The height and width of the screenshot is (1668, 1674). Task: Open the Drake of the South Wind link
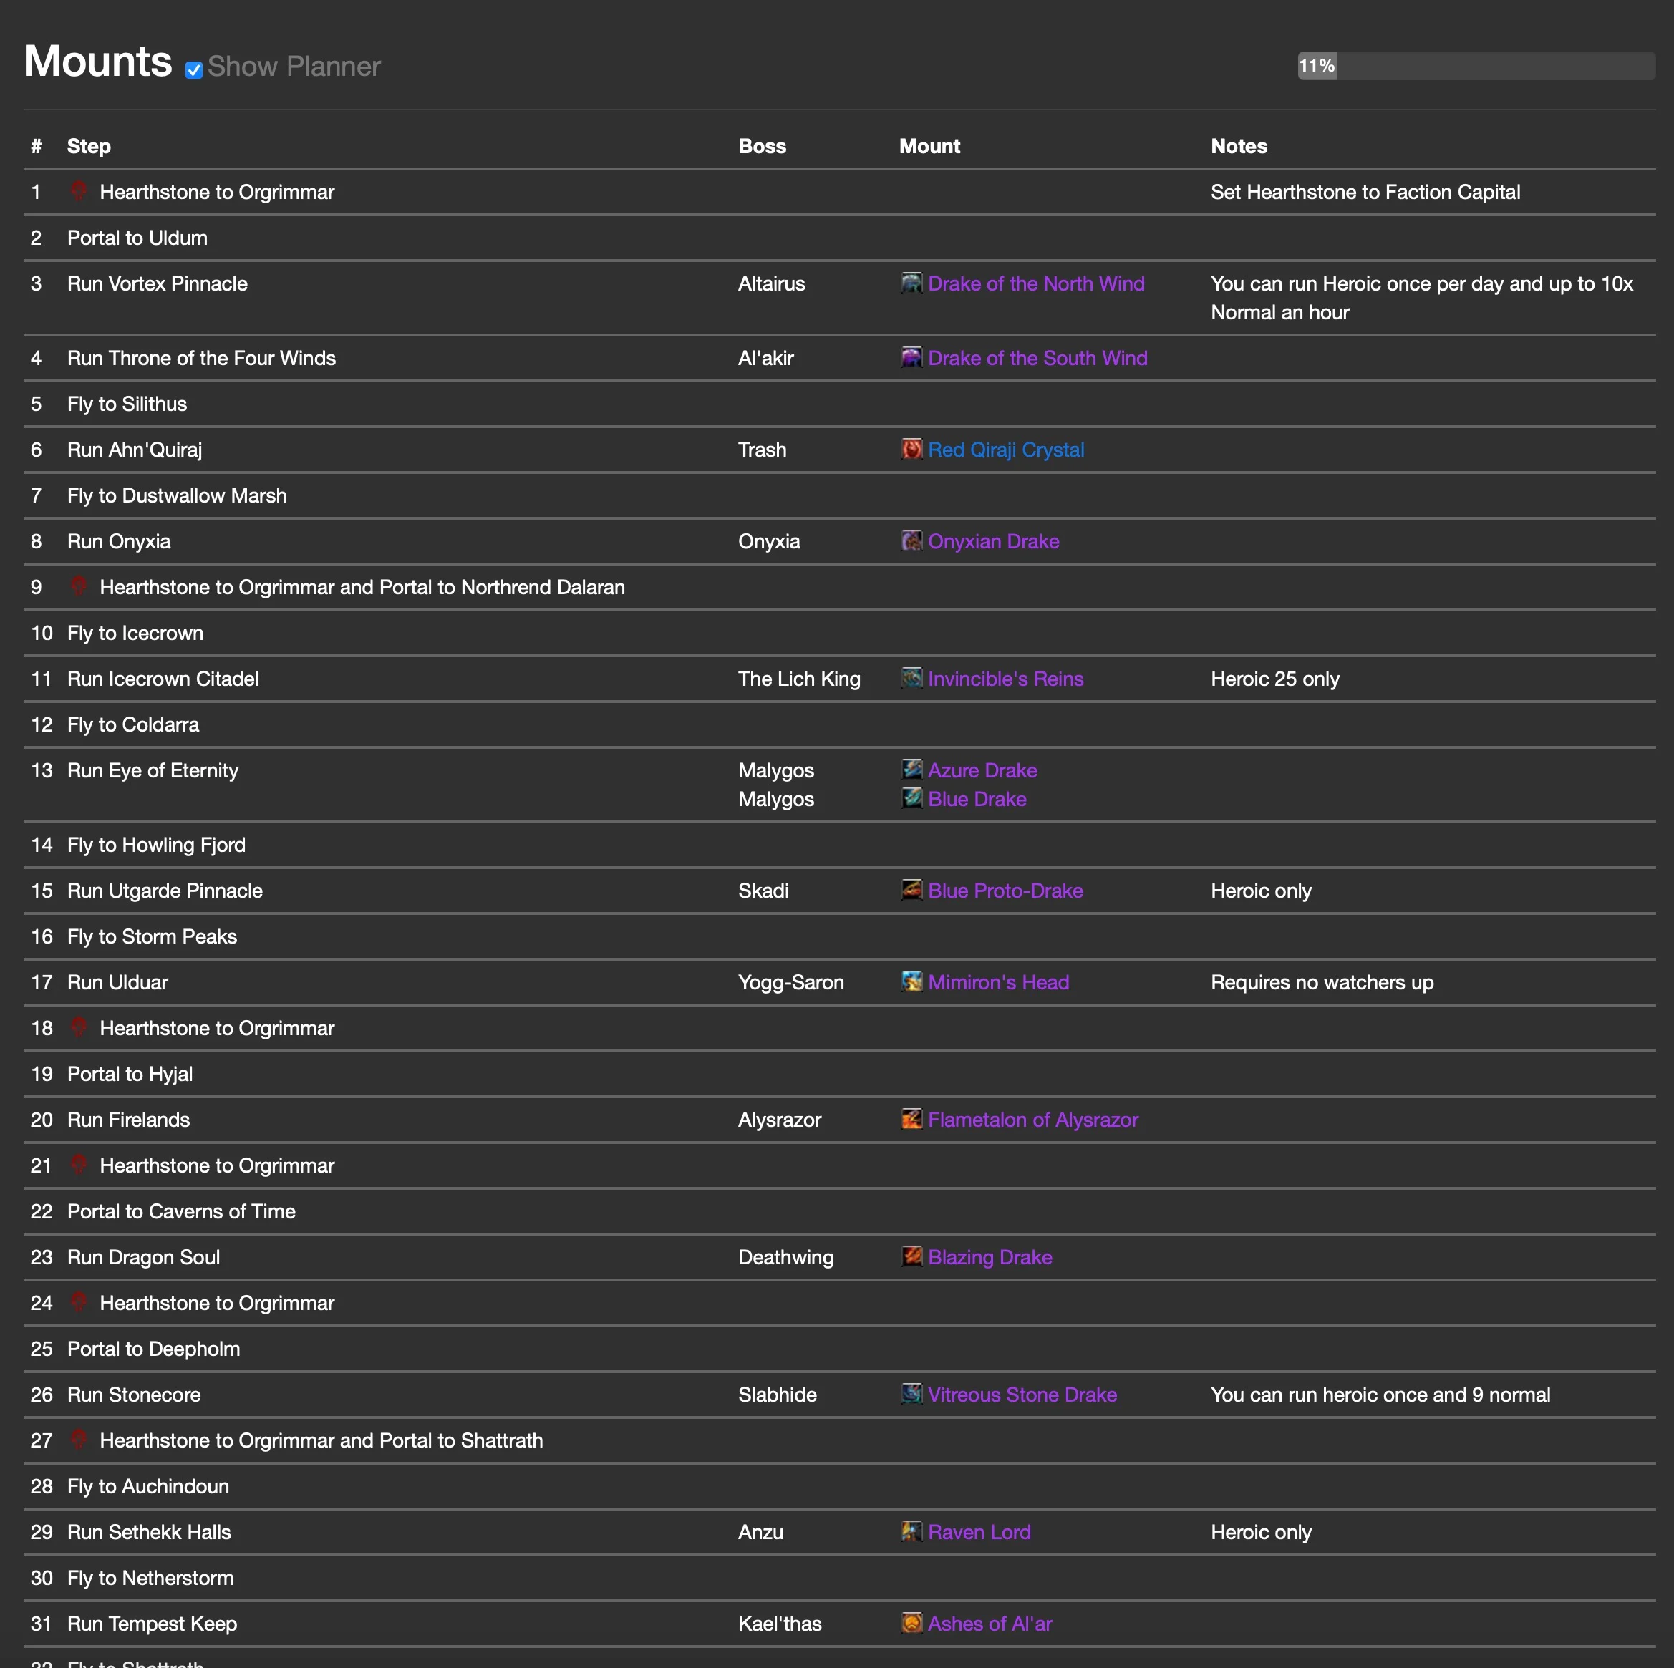pyautogui.click(x=1037, y=358)
